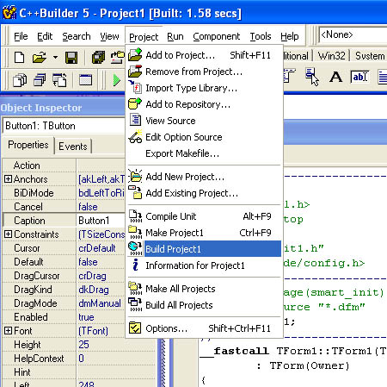Open the Tools menu
Image resolution: width=387 pixels, height=387 pixels.
(261, 36)
